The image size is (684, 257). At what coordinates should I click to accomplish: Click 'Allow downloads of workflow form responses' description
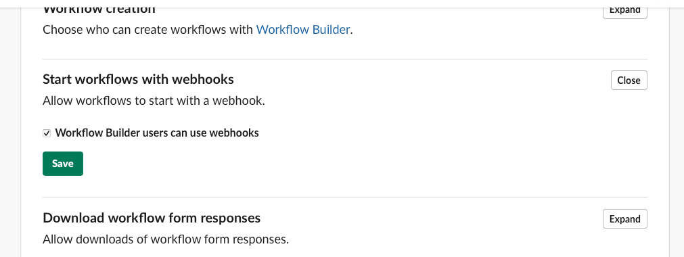[166, 239]
